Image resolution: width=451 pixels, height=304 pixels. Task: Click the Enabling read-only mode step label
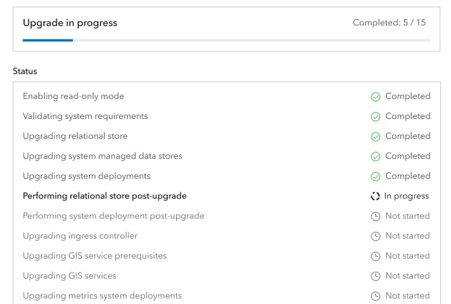tap(74, 96)
